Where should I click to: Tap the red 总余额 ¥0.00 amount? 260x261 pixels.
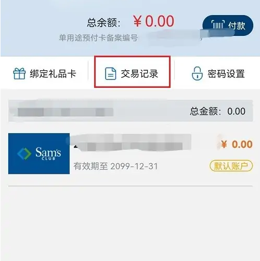coord(154,21)
